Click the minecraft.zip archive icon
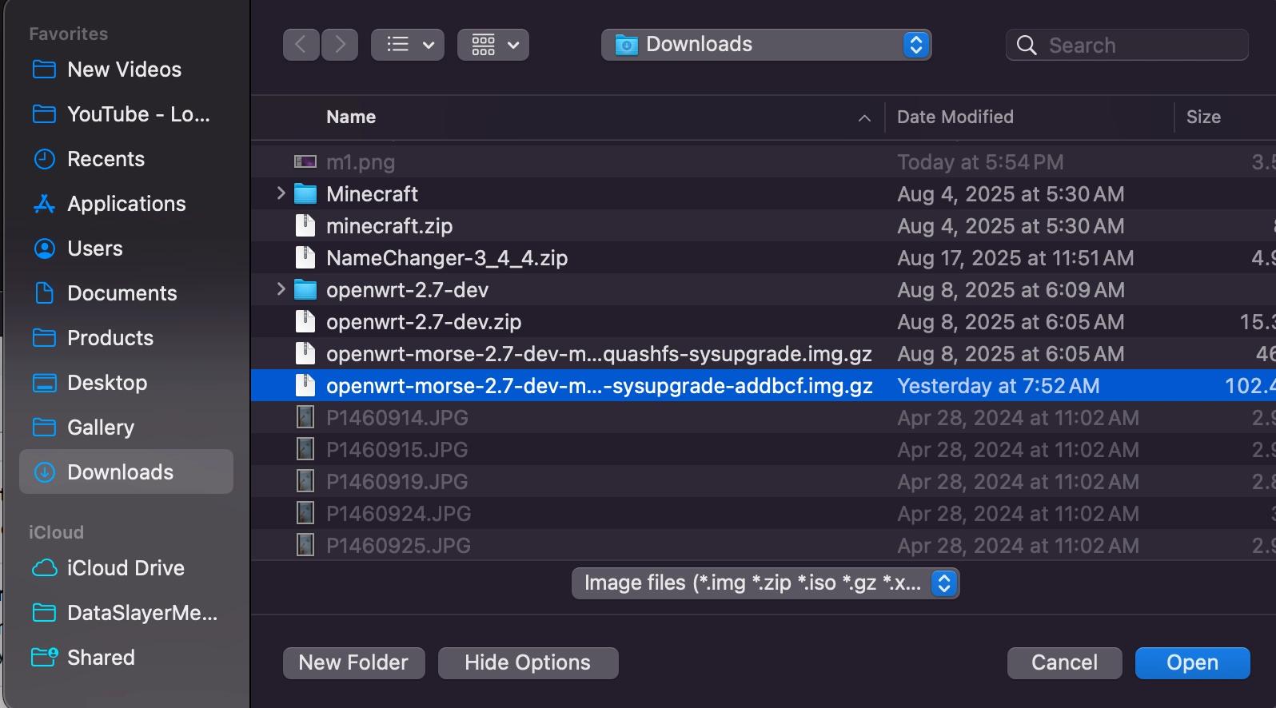The width and height of the screenshot is (1276, 708). [305, 226]
